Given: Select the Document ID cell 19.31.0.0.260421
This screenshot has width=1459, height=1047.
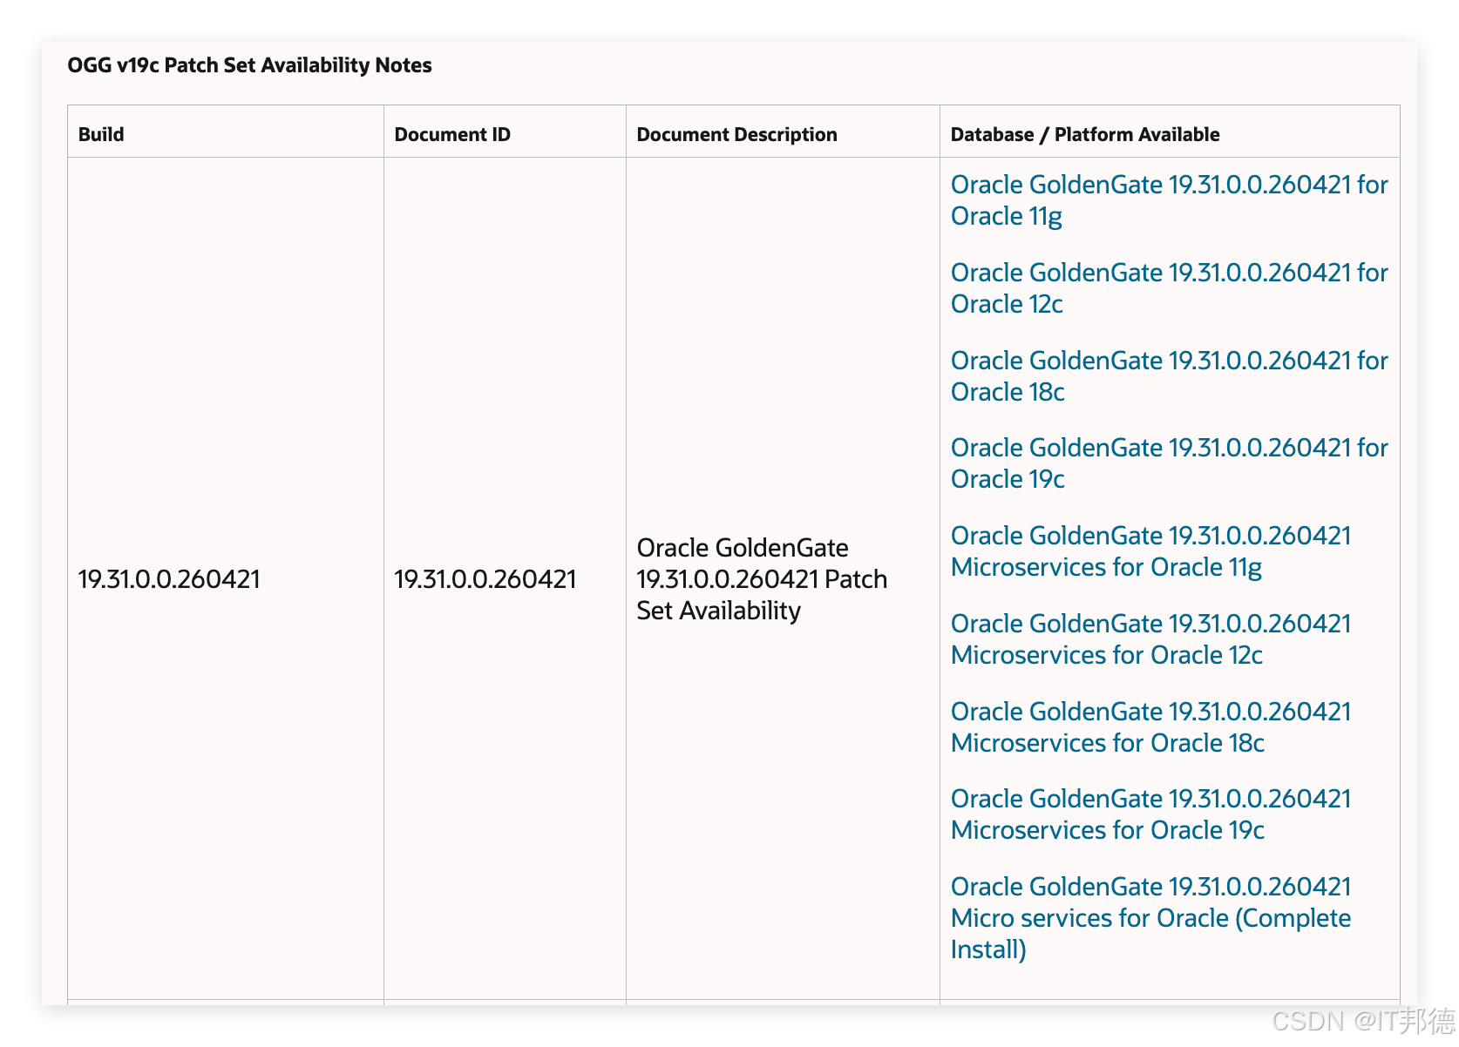Looking at the screenshot, I should point(485,579).
